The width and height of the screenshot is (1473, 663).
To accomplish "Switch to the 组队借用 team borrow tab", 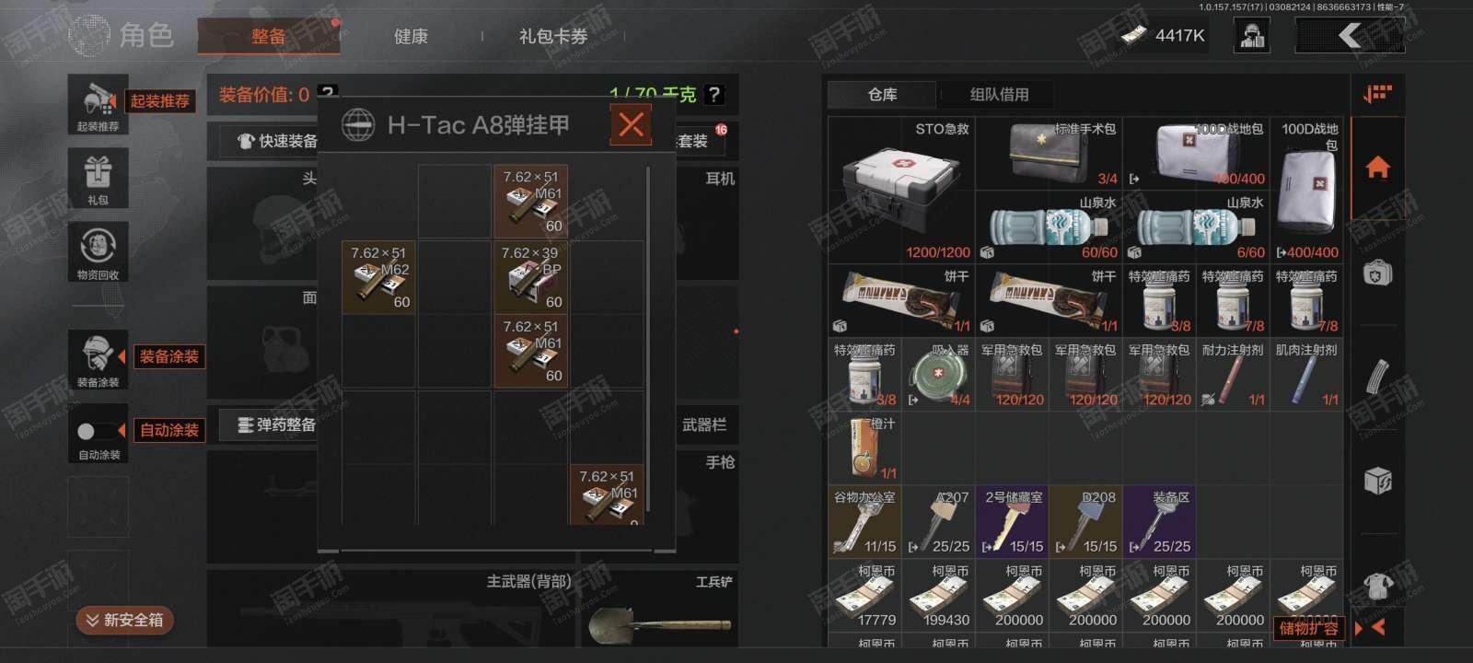I will [x=999, y=94].
